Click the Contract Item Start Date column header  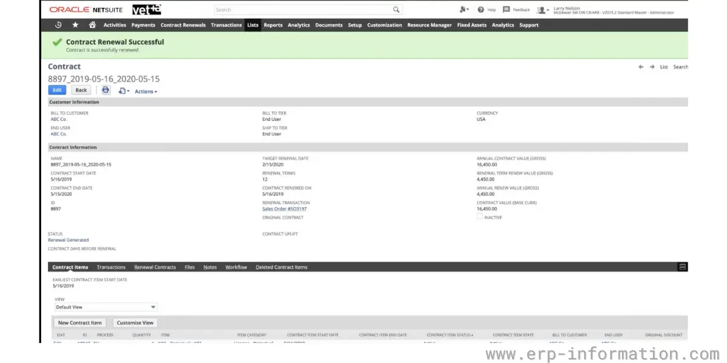pos(313,335)
